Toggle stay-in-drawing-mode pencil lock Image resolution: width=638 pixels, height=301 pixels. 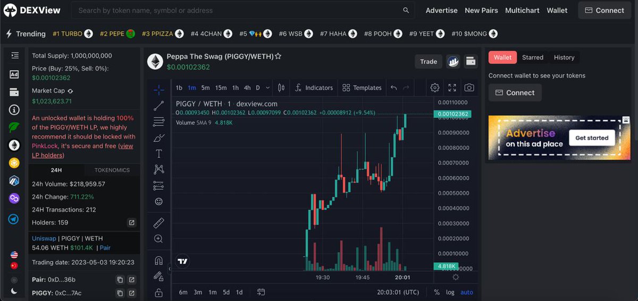(x=158, y=276)
